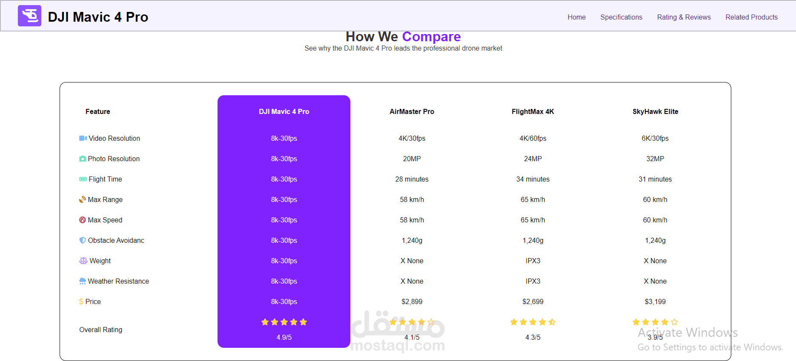Click the Weather Resistance cloud icon

click(x=83, y=281)
